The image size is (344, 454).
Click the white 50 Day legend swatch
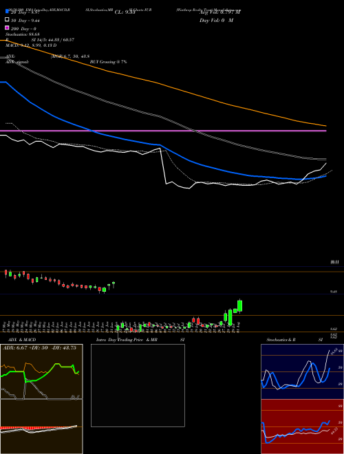(7, 20)
